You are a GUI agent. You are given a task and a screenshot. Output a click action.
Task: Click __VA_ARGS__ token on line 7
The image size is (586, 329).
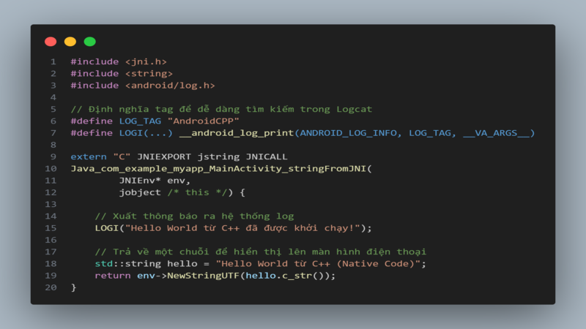tap(496, 133)
